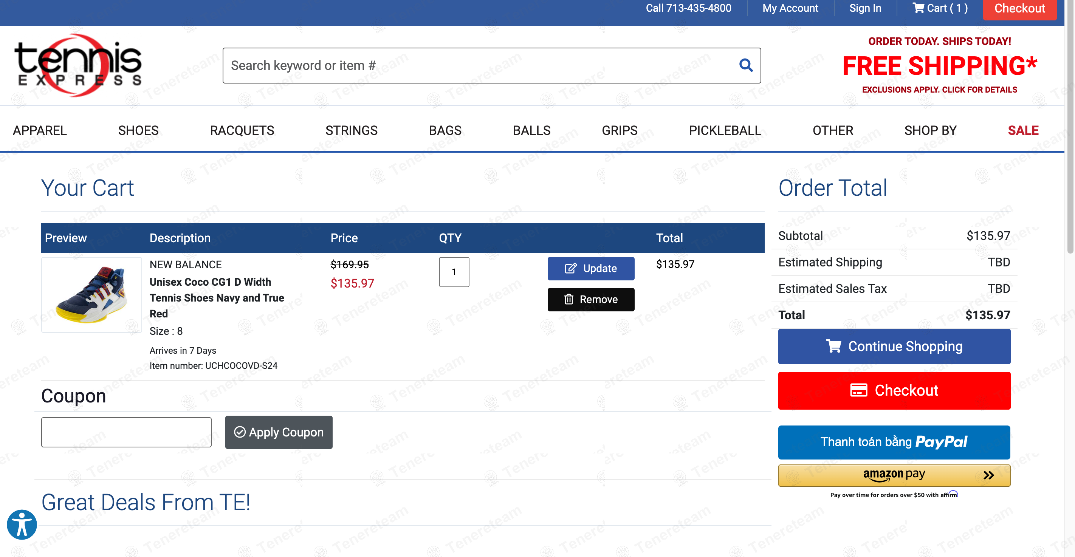The image size is (1075, 557).
Task: Pay with the PayPal button
Action: pos(894,442)
